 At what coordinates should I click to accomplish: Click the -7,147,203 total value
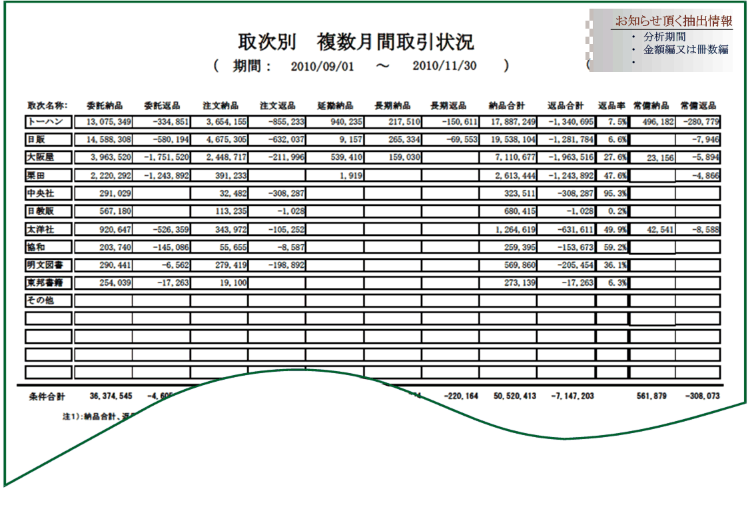click(573, 396)
